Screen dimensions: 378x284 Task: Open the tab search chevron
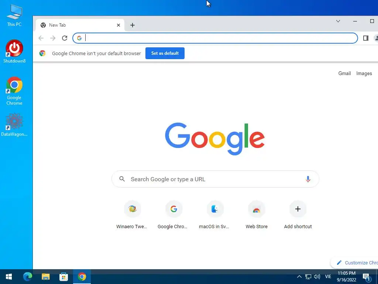pos(338,21)
